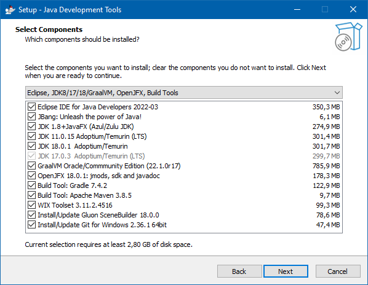368x285 pixels.
Task: Toggle OpenJFX 18.0.1 jmods checkbox
Action: coord(31,176)
